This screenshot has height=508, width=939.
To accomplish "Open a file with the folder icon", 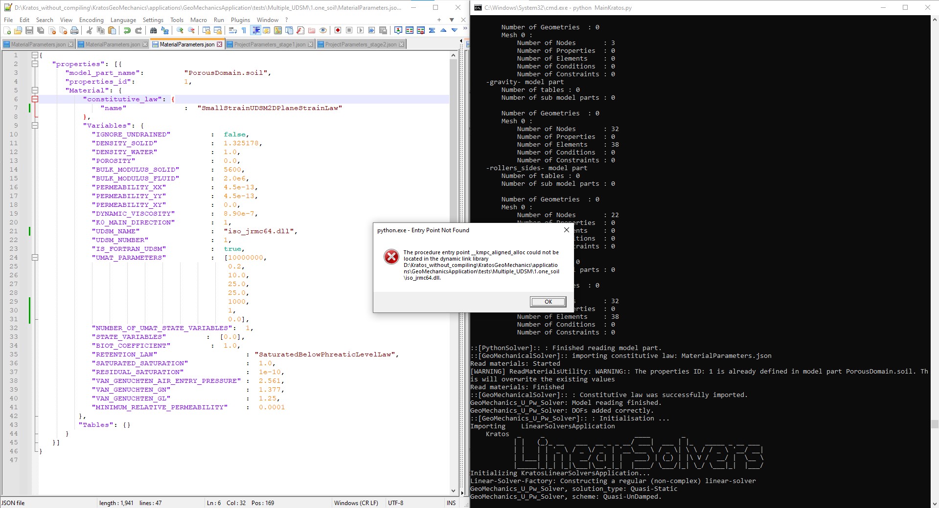I will click(18, 30).
